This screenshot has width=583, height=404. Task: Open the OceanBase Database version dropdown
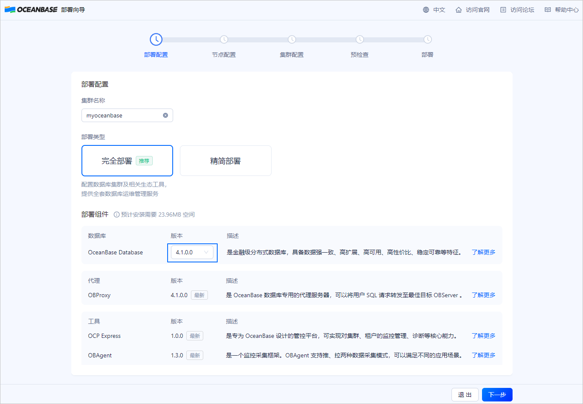tap(192, 252)
